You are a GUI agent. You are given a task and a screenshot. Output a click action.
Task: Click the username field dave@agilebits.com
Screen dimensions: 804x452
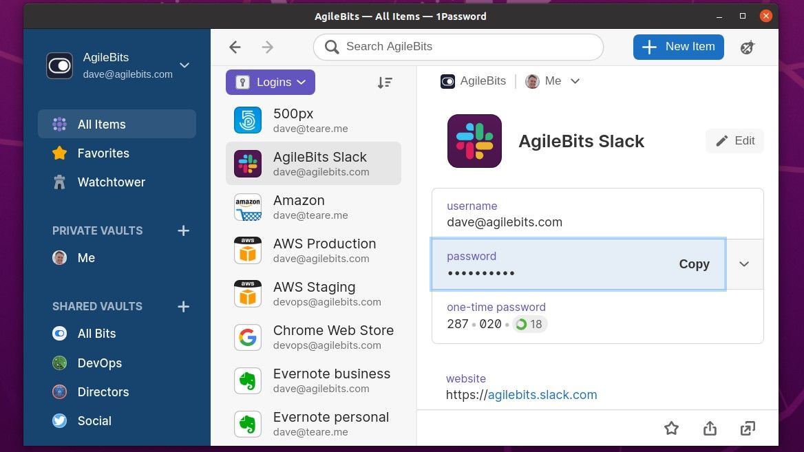click(597, 214)
